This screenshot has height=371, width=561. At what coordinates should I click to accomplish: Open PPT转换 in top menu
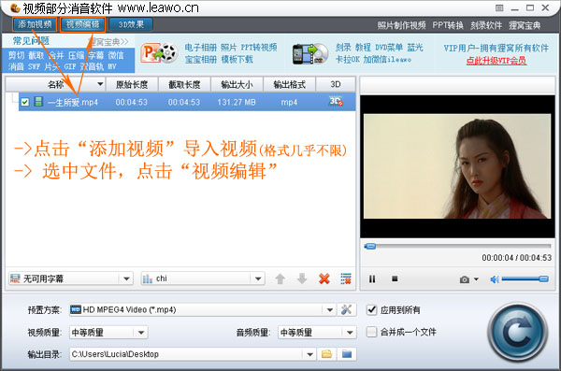[x=448, y=25]
